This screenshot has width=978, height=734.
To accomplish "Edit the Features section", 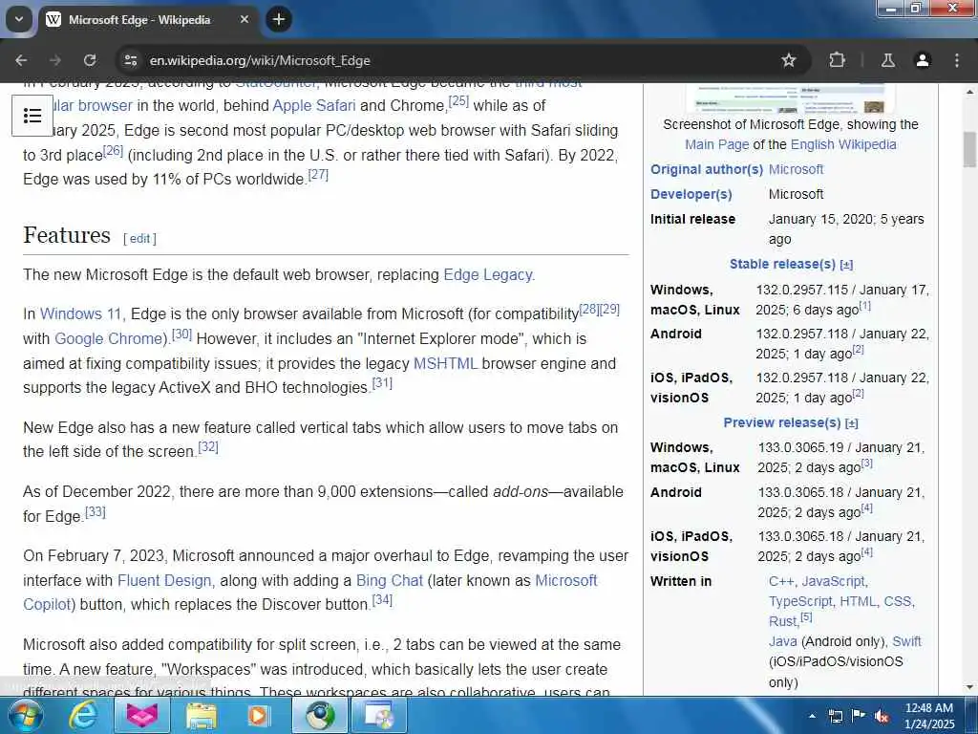I will pos(139,238).
